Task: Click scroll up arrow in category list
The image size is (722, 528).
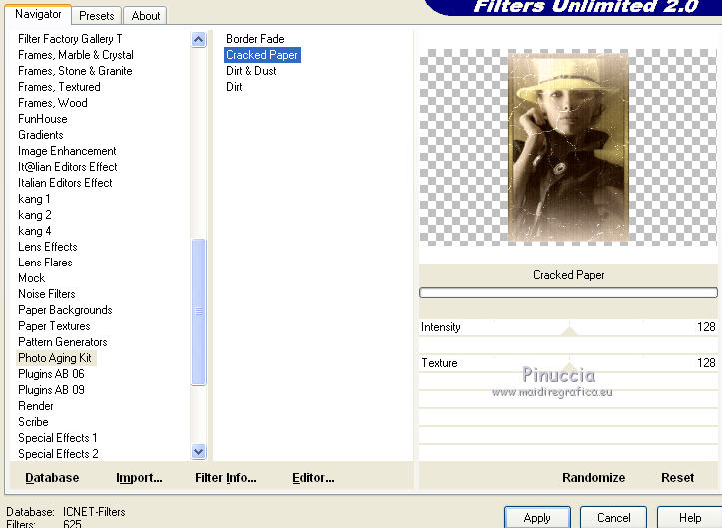Action: pos(198,40)
